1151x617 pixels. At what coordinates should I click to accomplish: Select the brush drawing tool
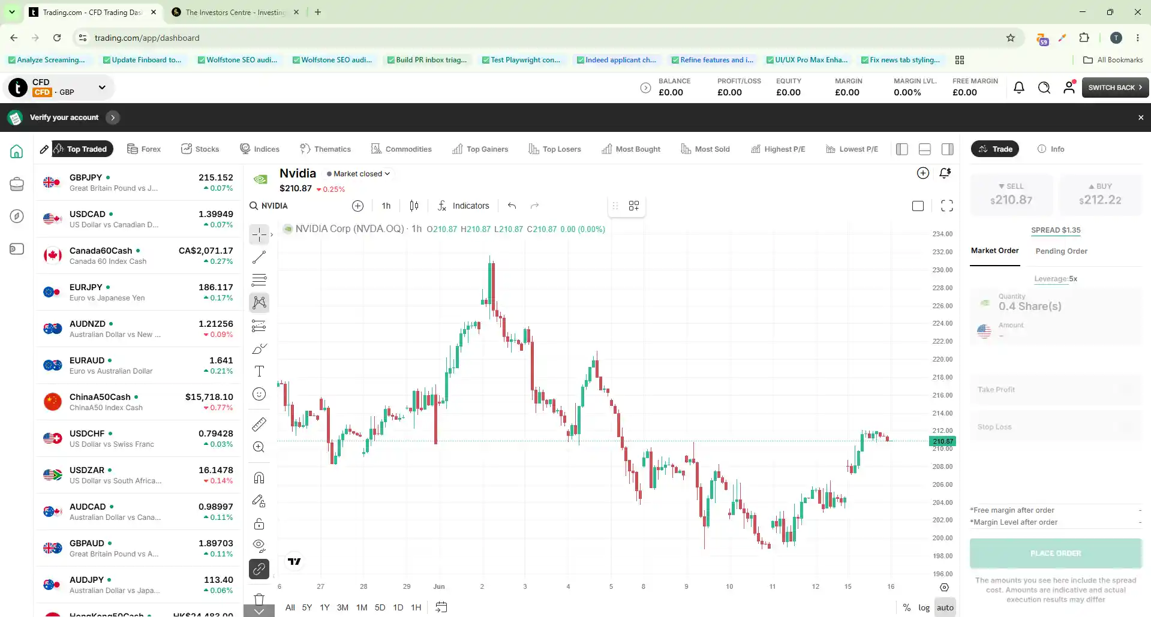pos(259,348)
